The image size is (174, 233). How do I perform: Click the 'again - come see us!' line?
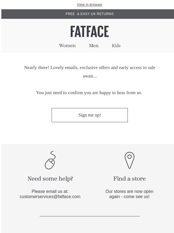129,197
